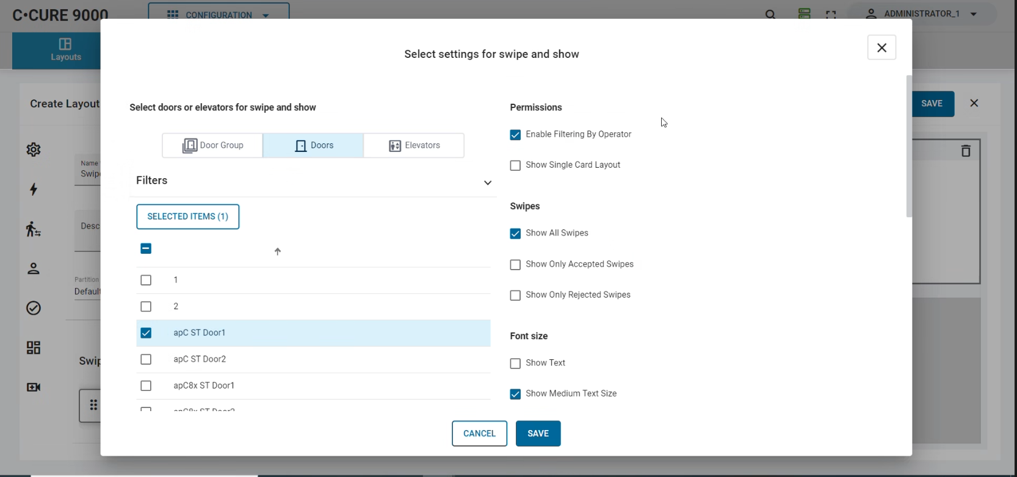Click the lightning bolt icon in sidebar
Screen dimensions: 1017x477
coord(34,189)
